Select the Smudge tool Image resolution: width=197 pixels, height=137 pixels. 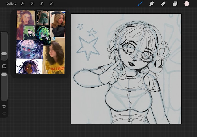[152, 4]
